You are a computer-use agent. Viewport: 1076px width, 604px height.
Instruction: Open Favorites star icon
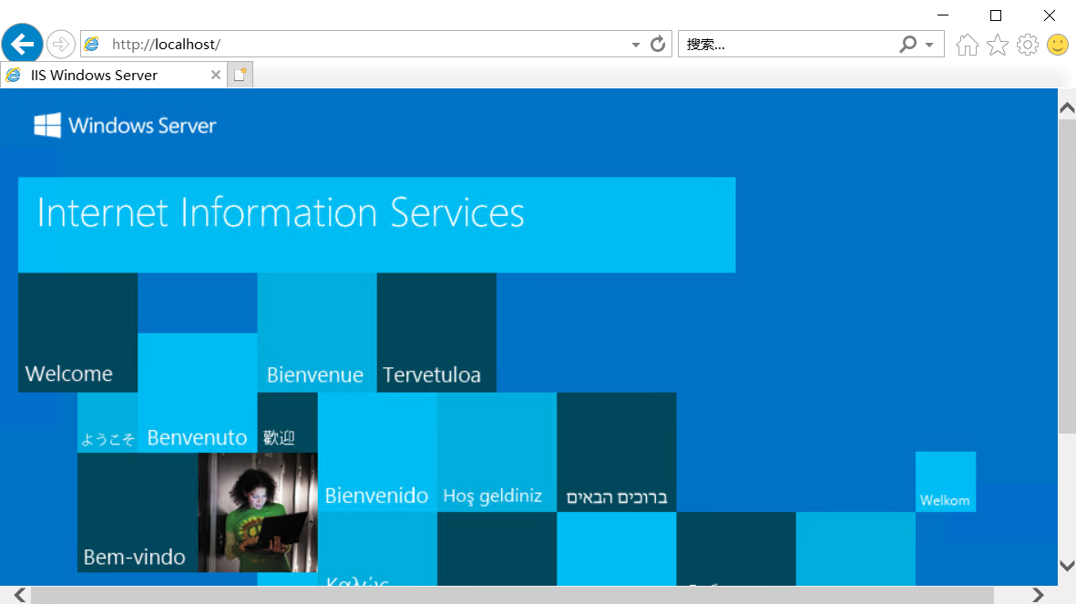(x=997, y=45)
